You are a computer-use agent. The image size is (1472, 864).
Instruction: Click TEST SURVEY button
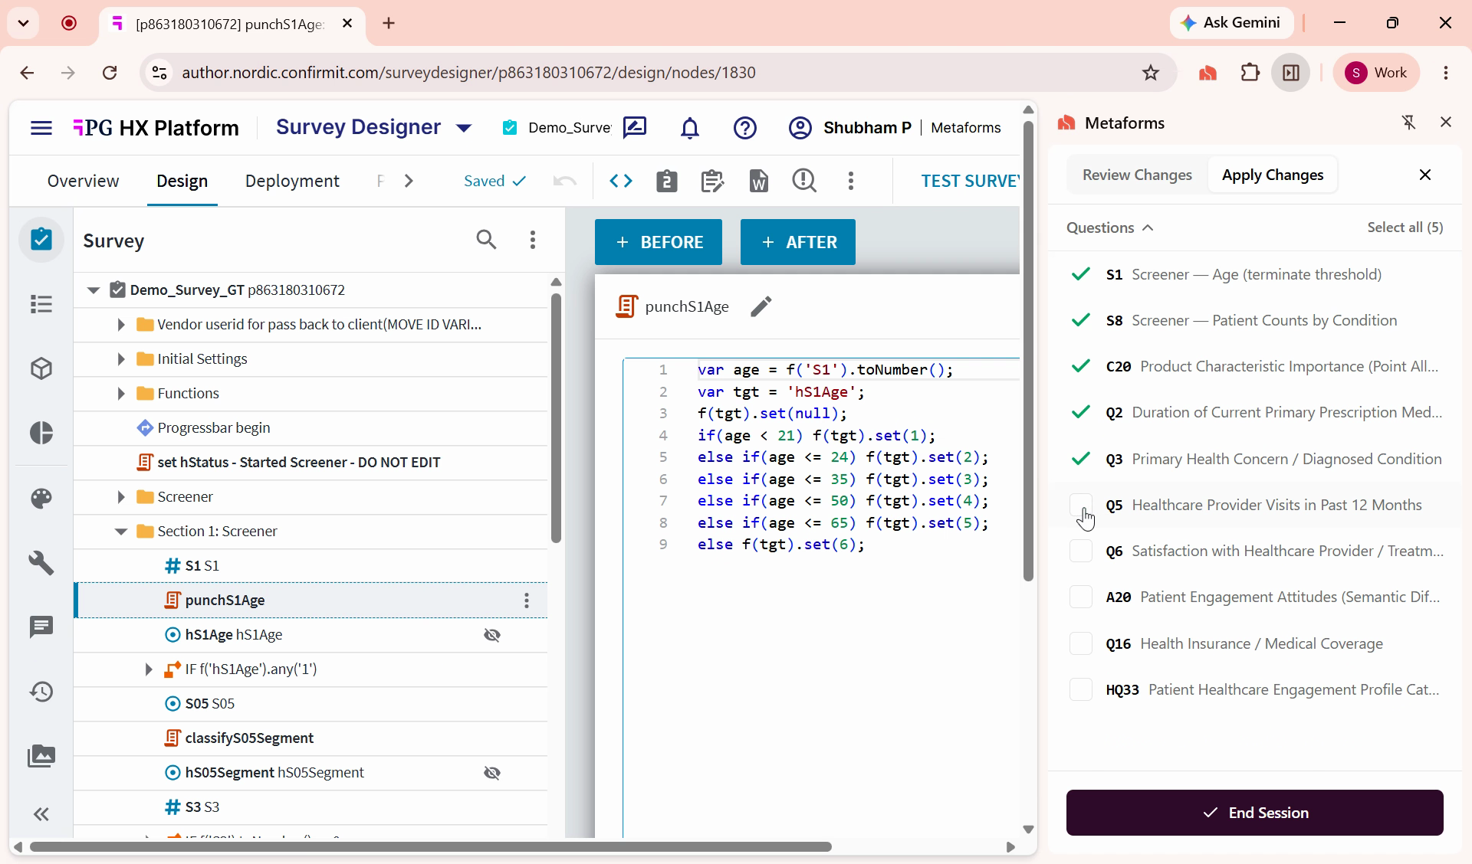click(970, 181)
